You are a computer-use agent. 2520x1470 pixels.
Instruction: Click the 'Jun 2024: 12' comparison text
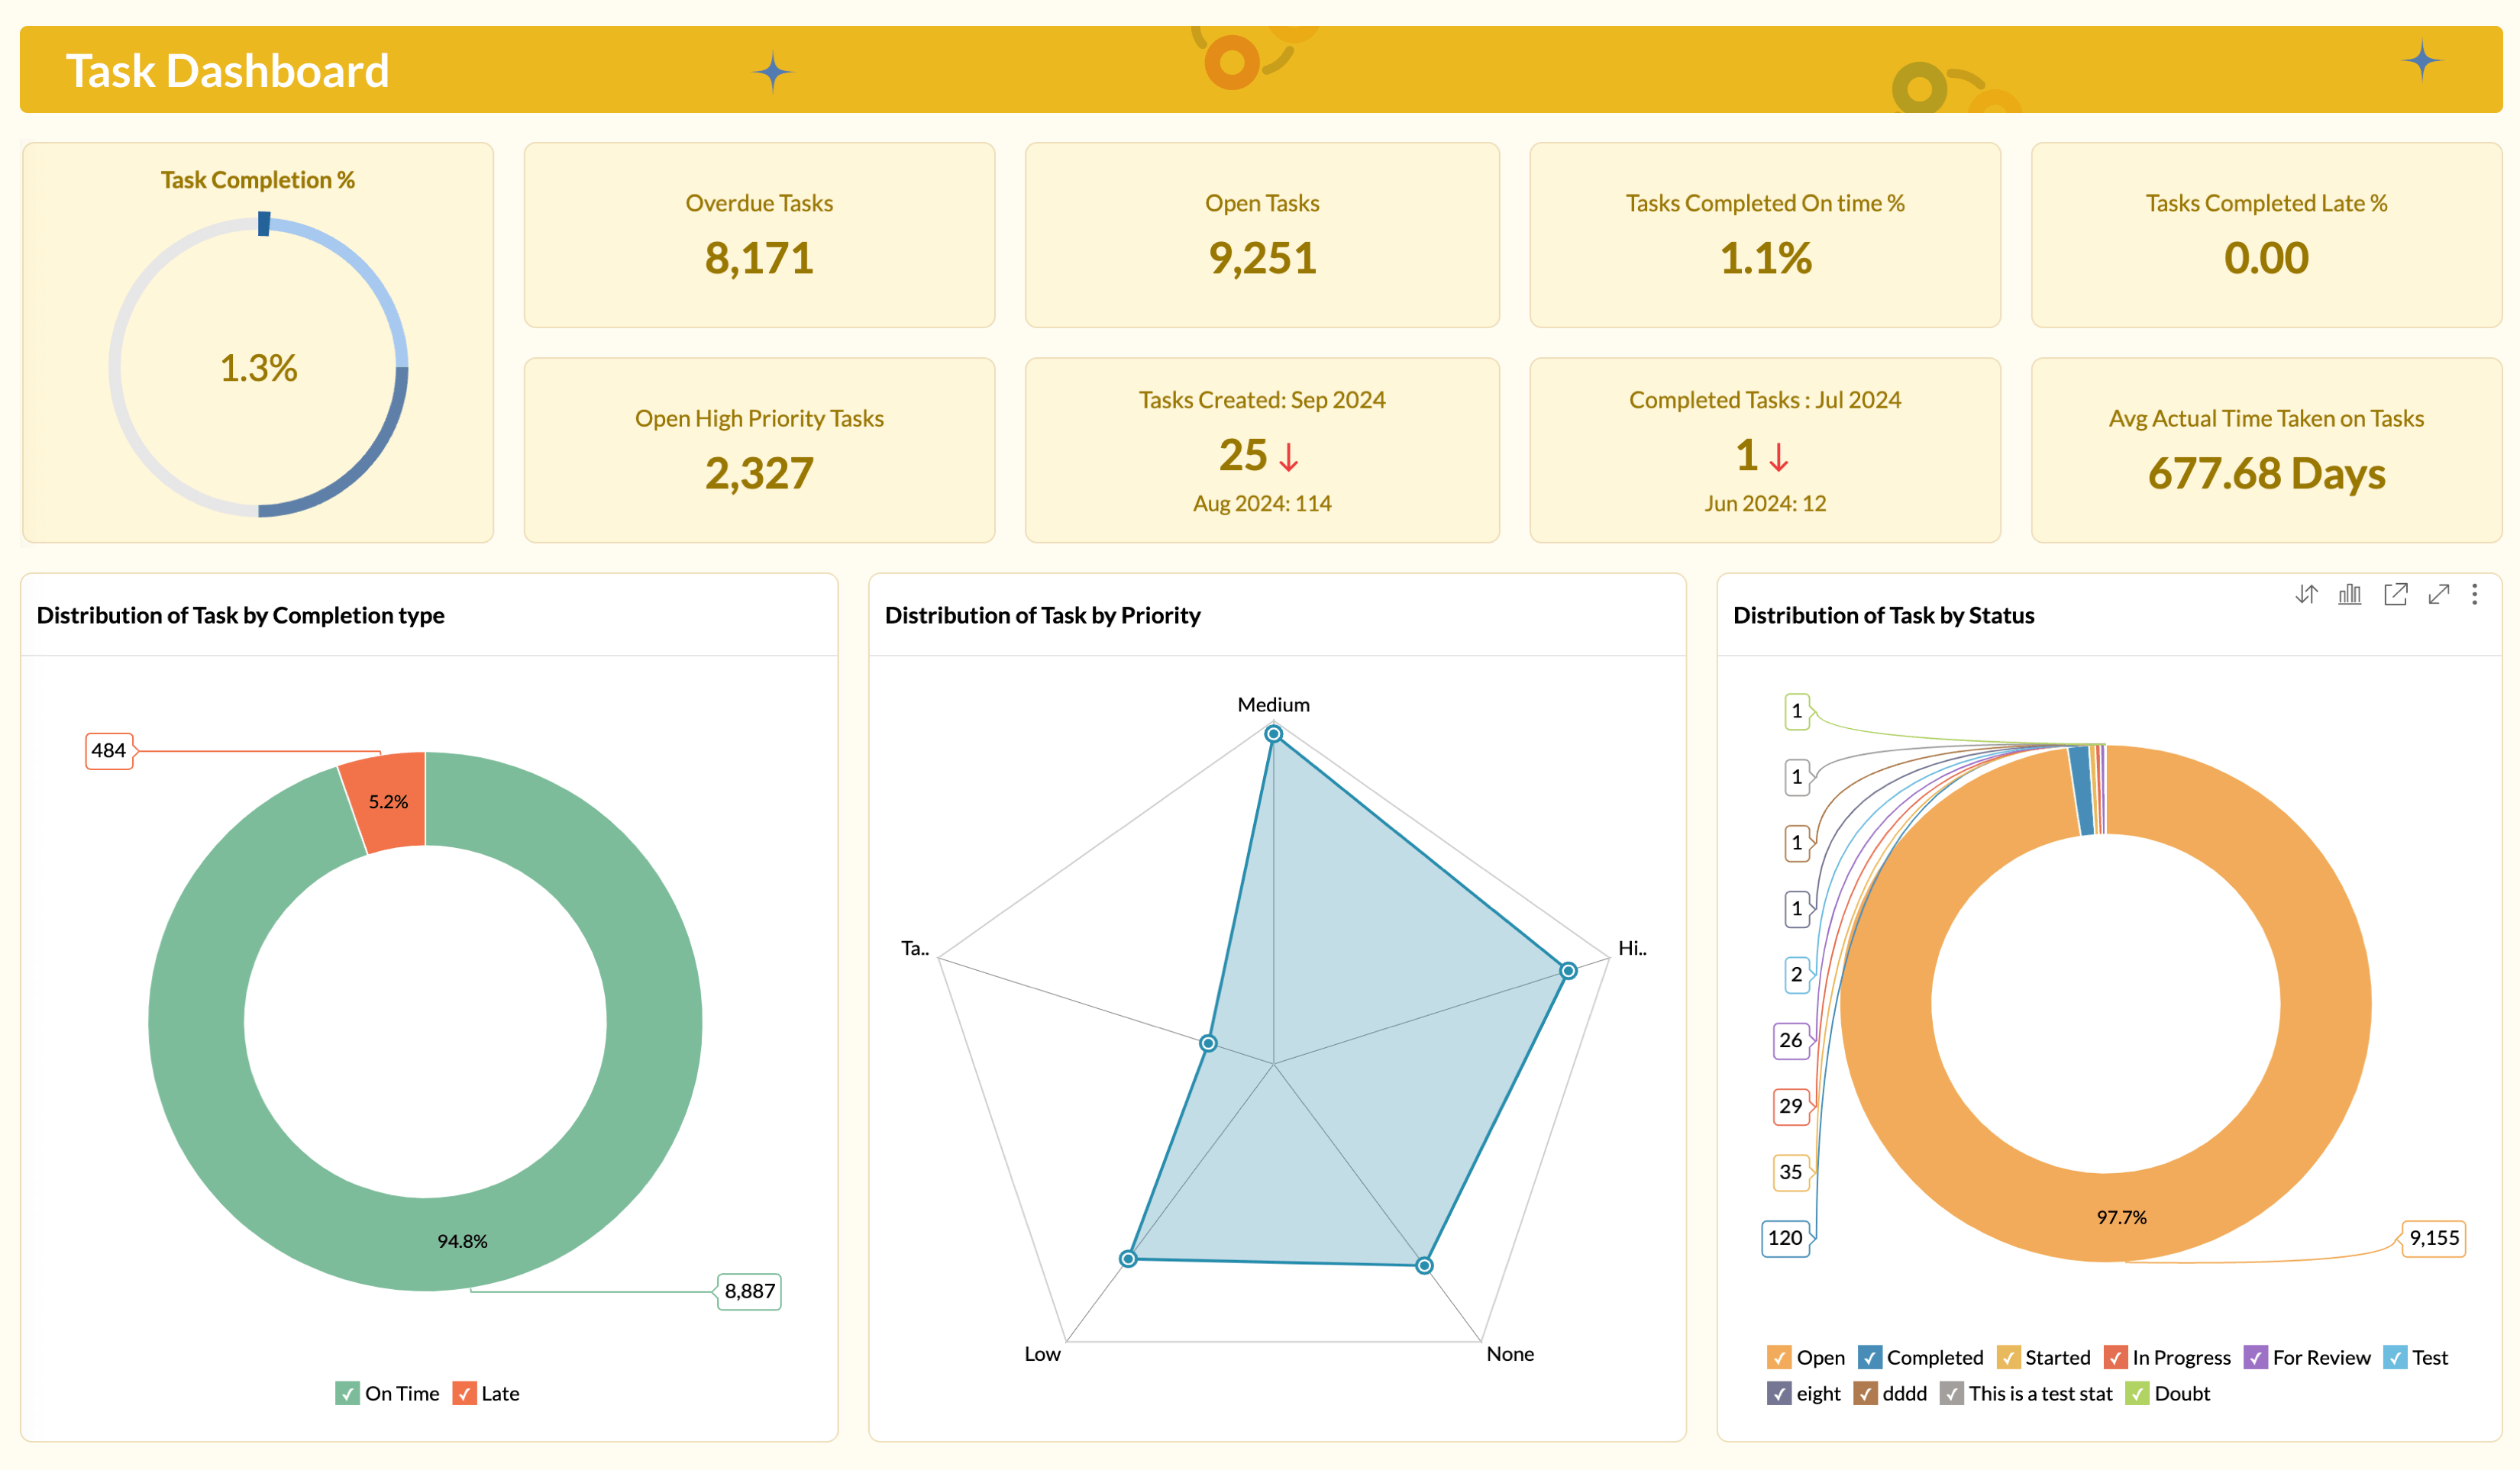1765,503
